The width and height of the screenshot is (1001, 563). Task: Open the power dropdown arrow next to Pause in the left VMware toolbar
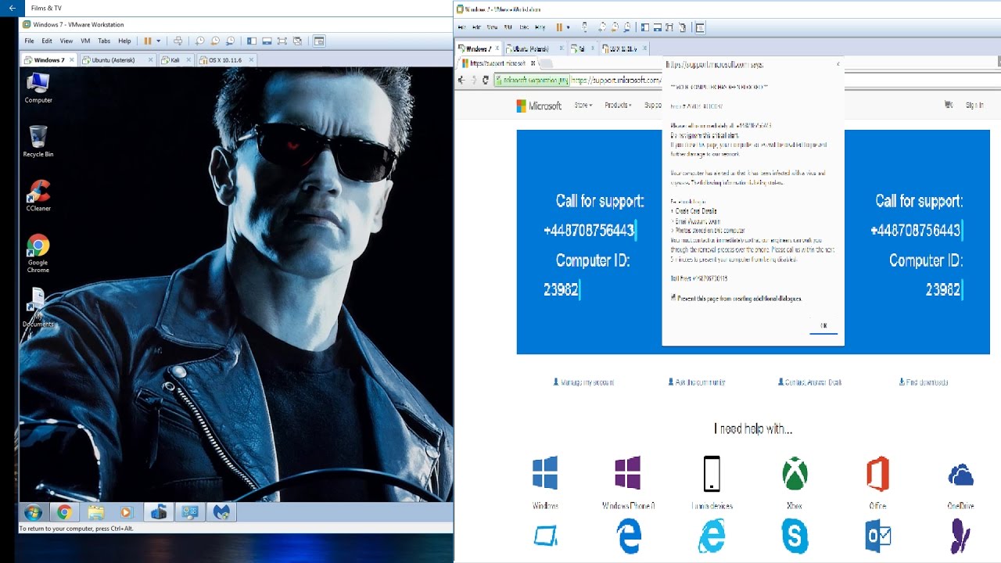coord(158,41)
